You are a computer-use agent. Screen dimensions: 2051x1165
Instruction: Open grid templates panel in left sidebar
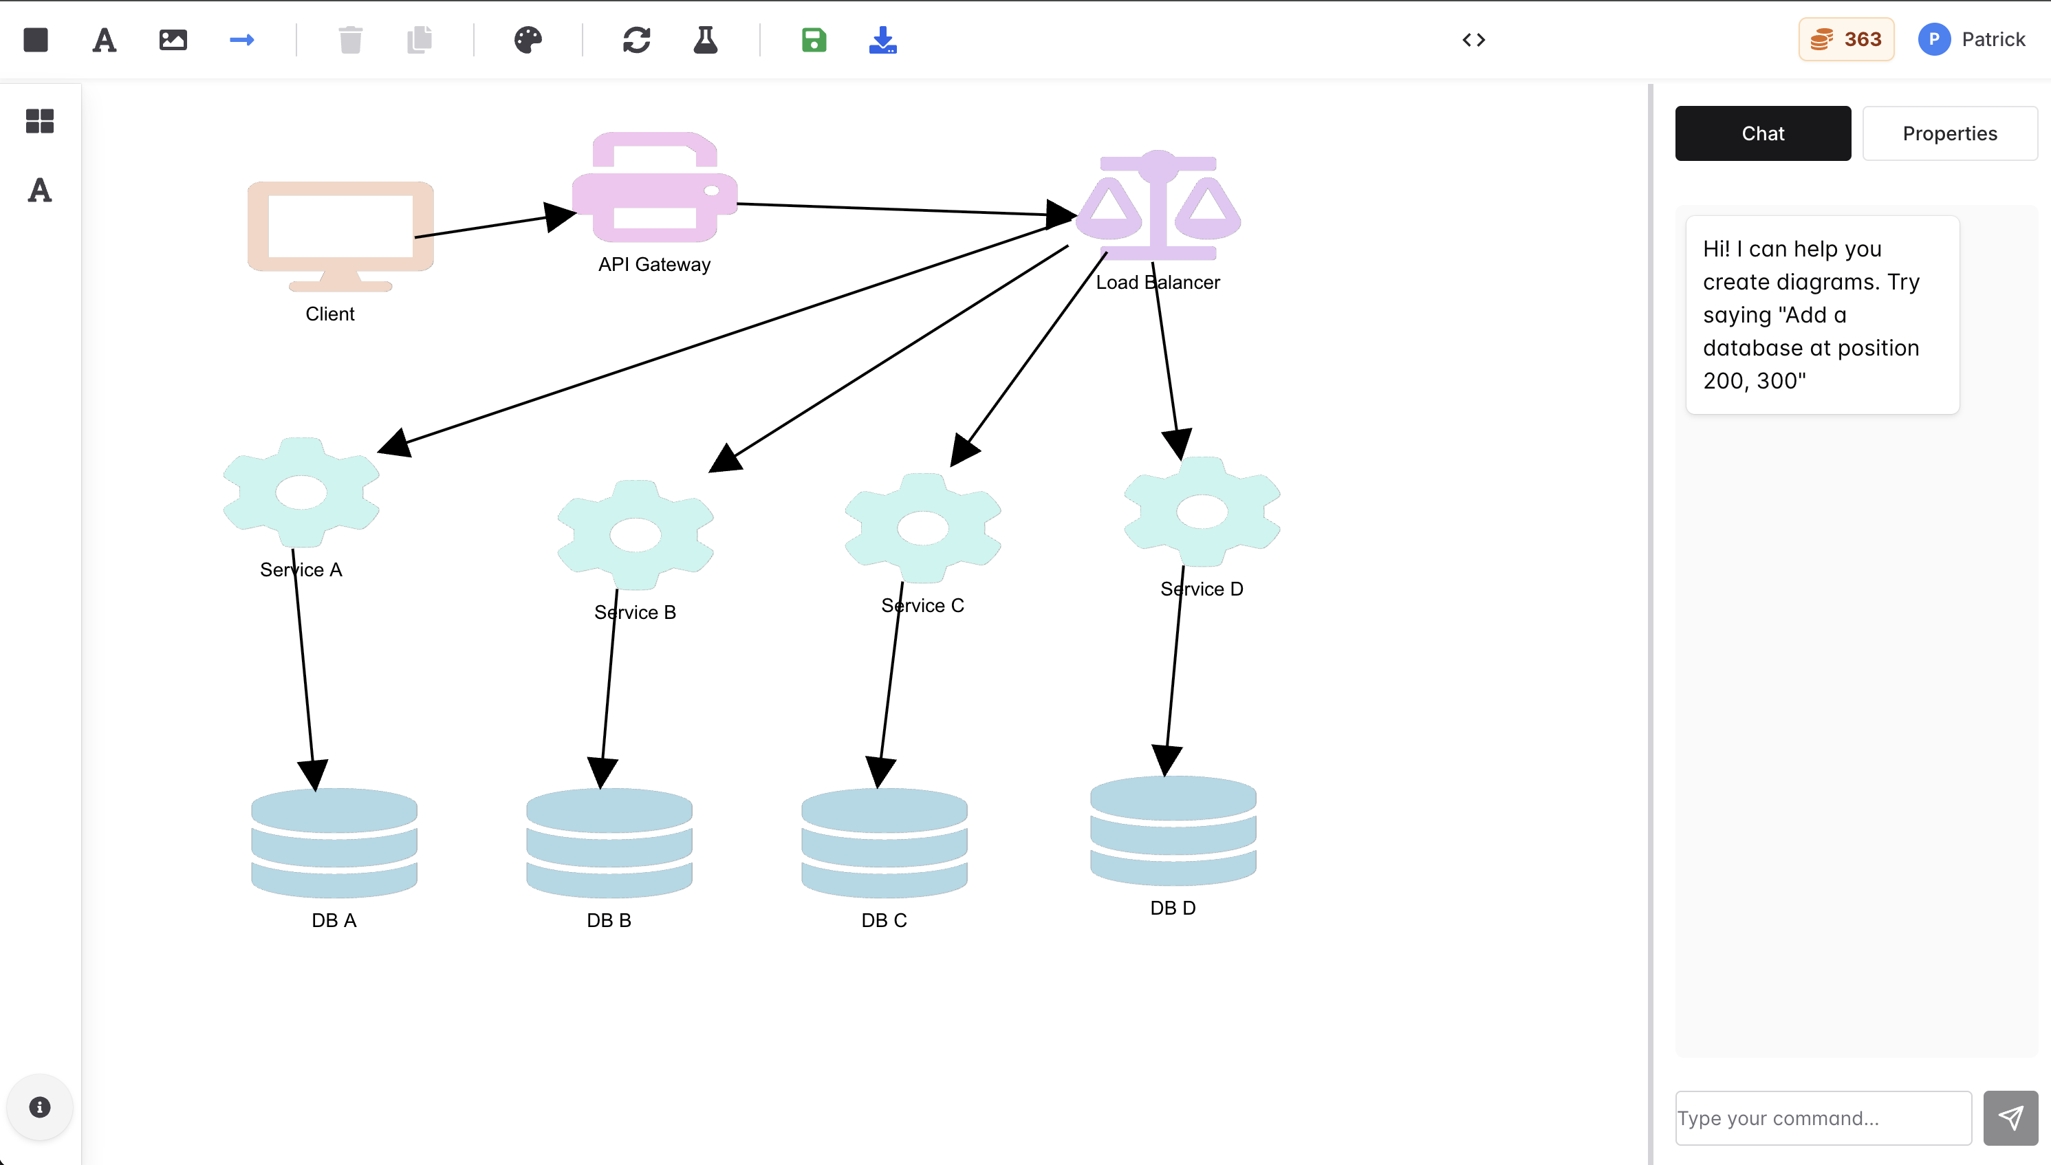(40, 122)
